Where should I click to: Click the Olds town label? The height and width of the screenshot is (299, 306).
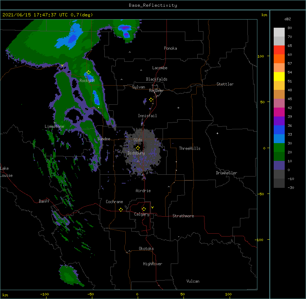(x=138, y=140)
